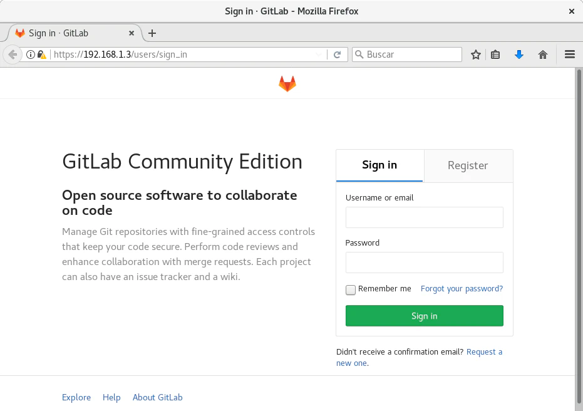Open the bookmarks list icon
Image resolution: width=583 pixels, height=411 pixels.
pyautogui.click(x=495, y=55)
